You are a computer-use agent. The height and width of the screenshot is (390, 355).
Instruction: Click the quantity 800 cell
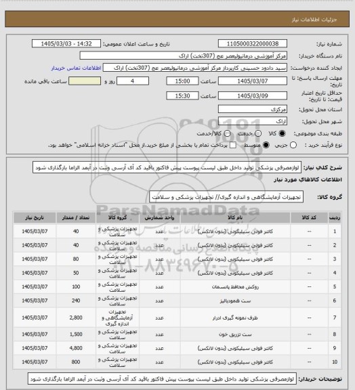(x=76, y=362)
